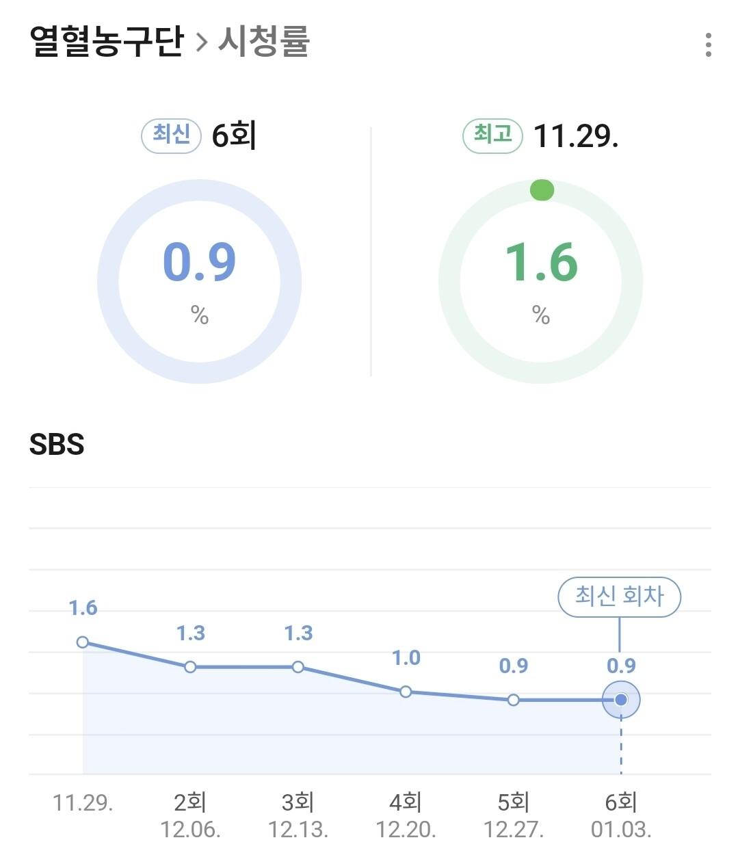Select the 시청률 breadcrumb heading
Screen dimensions: 738x866
click(264, 41)
